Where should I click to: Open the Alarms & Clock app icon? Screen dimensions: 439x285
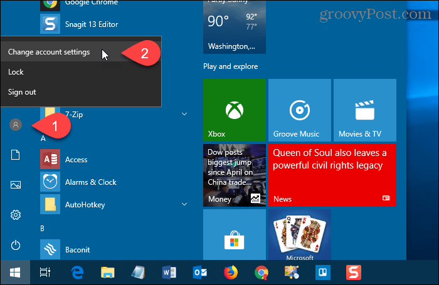click(x=50, y=182)
